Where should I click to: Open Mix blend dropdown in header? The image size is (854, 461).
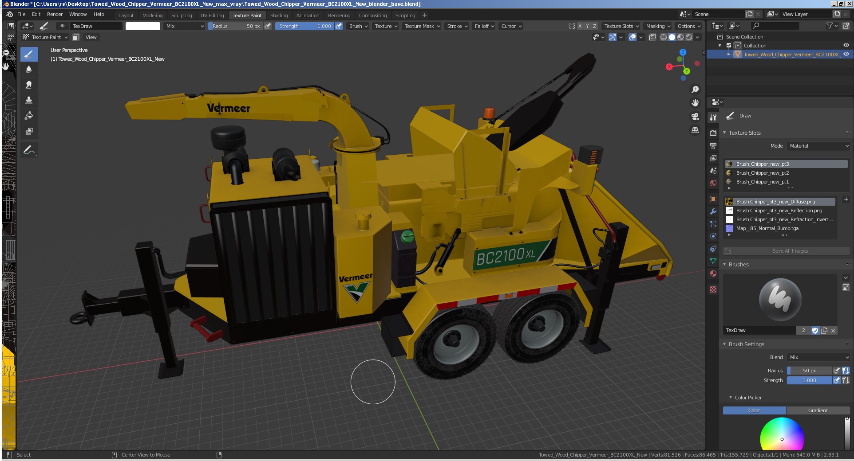[185, 26]
